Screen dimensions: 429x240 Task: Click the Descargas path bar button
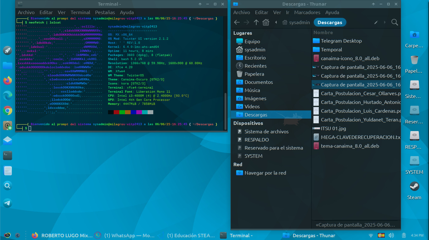click(329, 23)
